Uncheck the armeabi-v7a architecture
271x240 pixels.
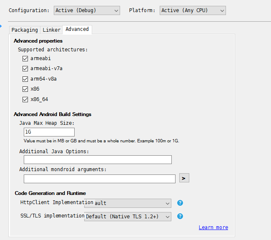click(x=25, y=68)
